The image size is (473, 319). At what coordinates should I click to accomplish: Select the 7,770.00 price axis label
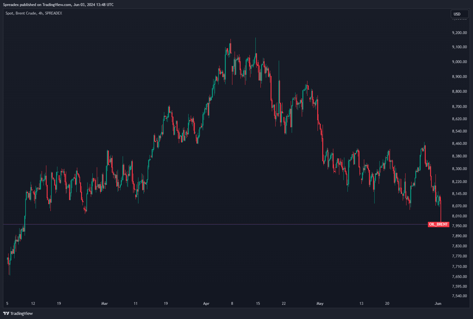(459, 256)
